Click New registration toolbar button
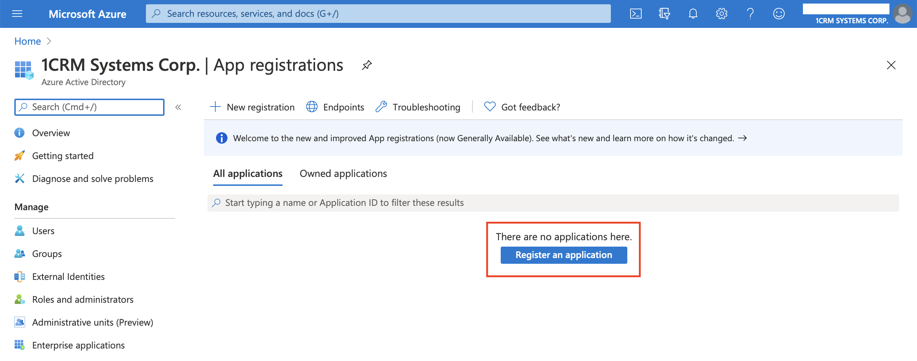 click(252, 107)
